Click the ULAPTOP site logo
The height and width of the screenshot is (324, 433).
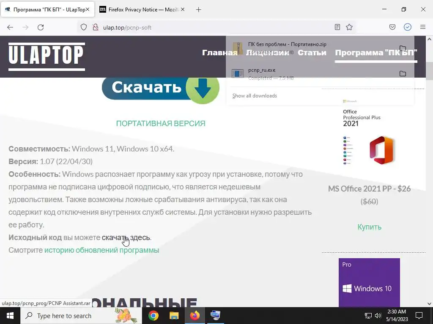tap(47, 57)
